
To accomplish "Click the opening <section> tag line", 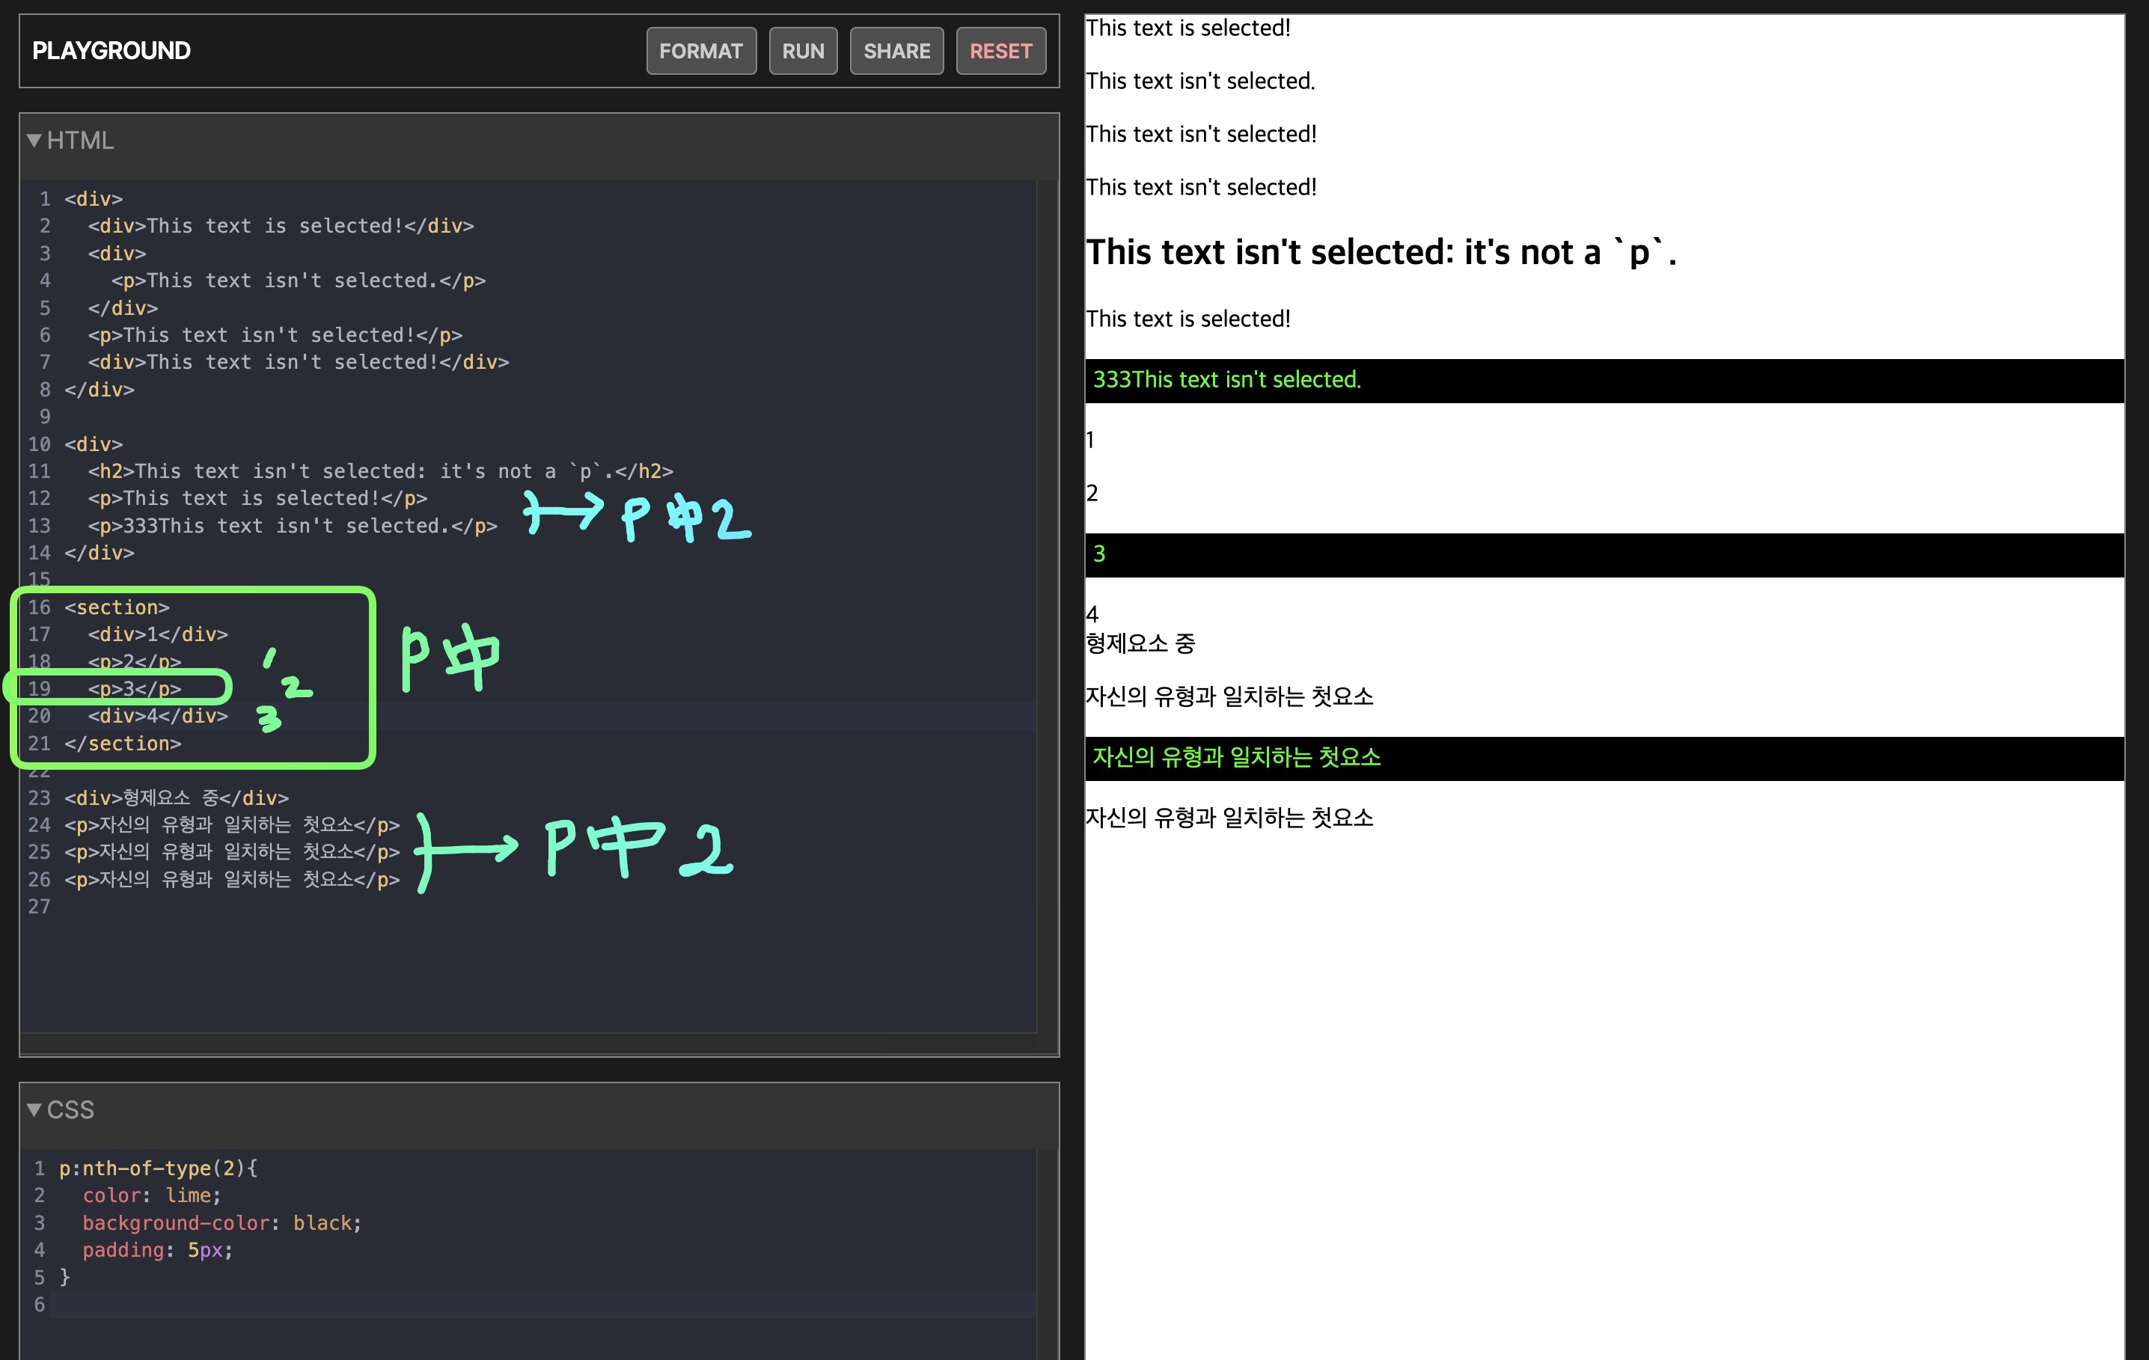I will coord(116,607).
